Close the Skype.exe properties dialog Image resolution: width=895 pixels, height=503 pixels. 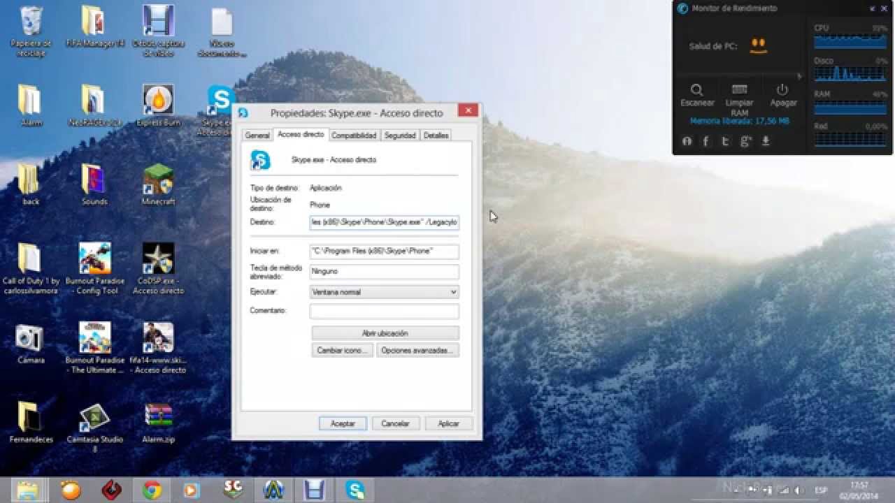click(468, 110)
